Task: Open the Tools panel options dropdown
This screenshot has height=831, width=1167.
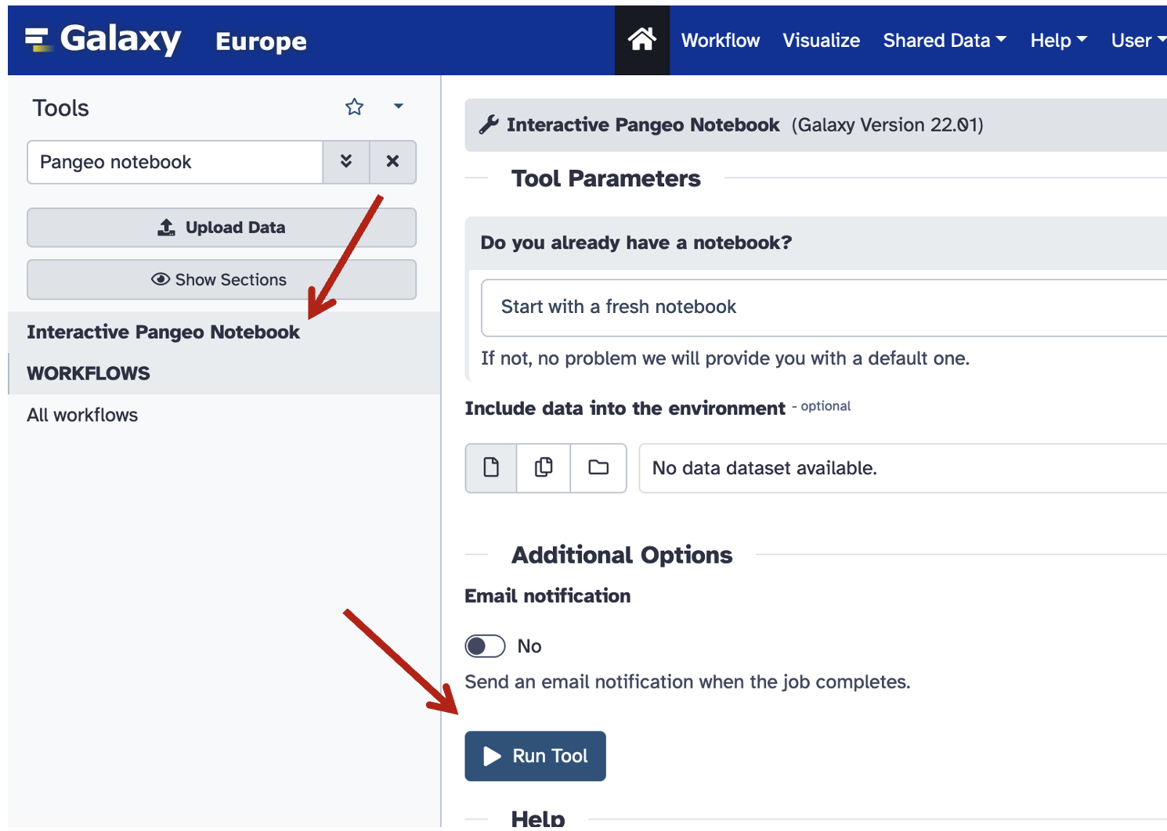Action: [x=399, y=106]
